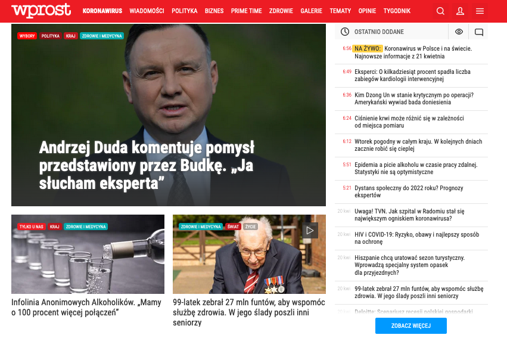This screenshot has width=507, height=338.
Task: Select the Prime Time menu item
Action: (x=247, y=11)
